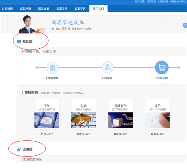Select the 新手入门 tab

98,9
